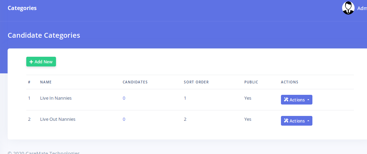The image size is (367, 154).
Task: Click the Categories page title in header
Action: [x=22, y=8]
